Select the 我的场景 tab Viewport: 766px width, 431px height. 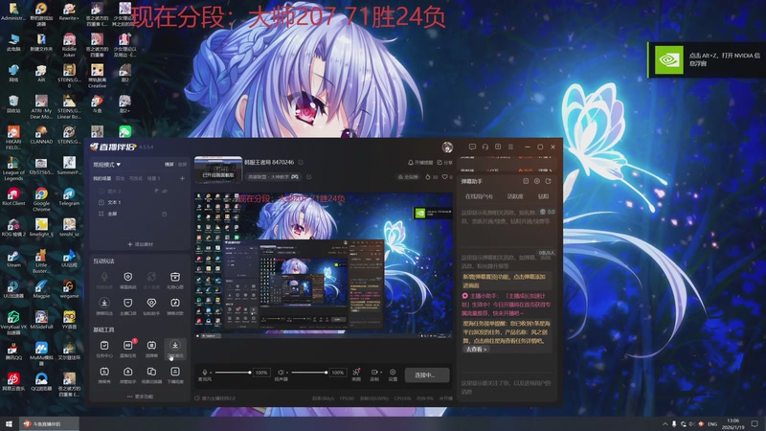pos(102,179)
